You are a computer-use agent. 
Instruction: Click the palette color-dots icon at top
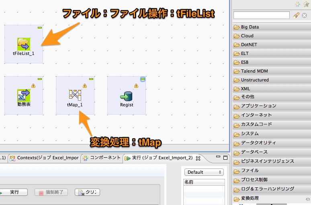point(297,4)
